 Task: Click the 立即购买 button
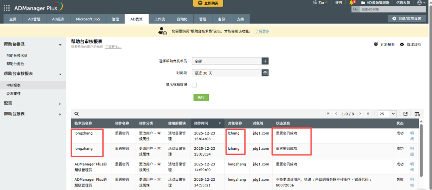point(208,3)
